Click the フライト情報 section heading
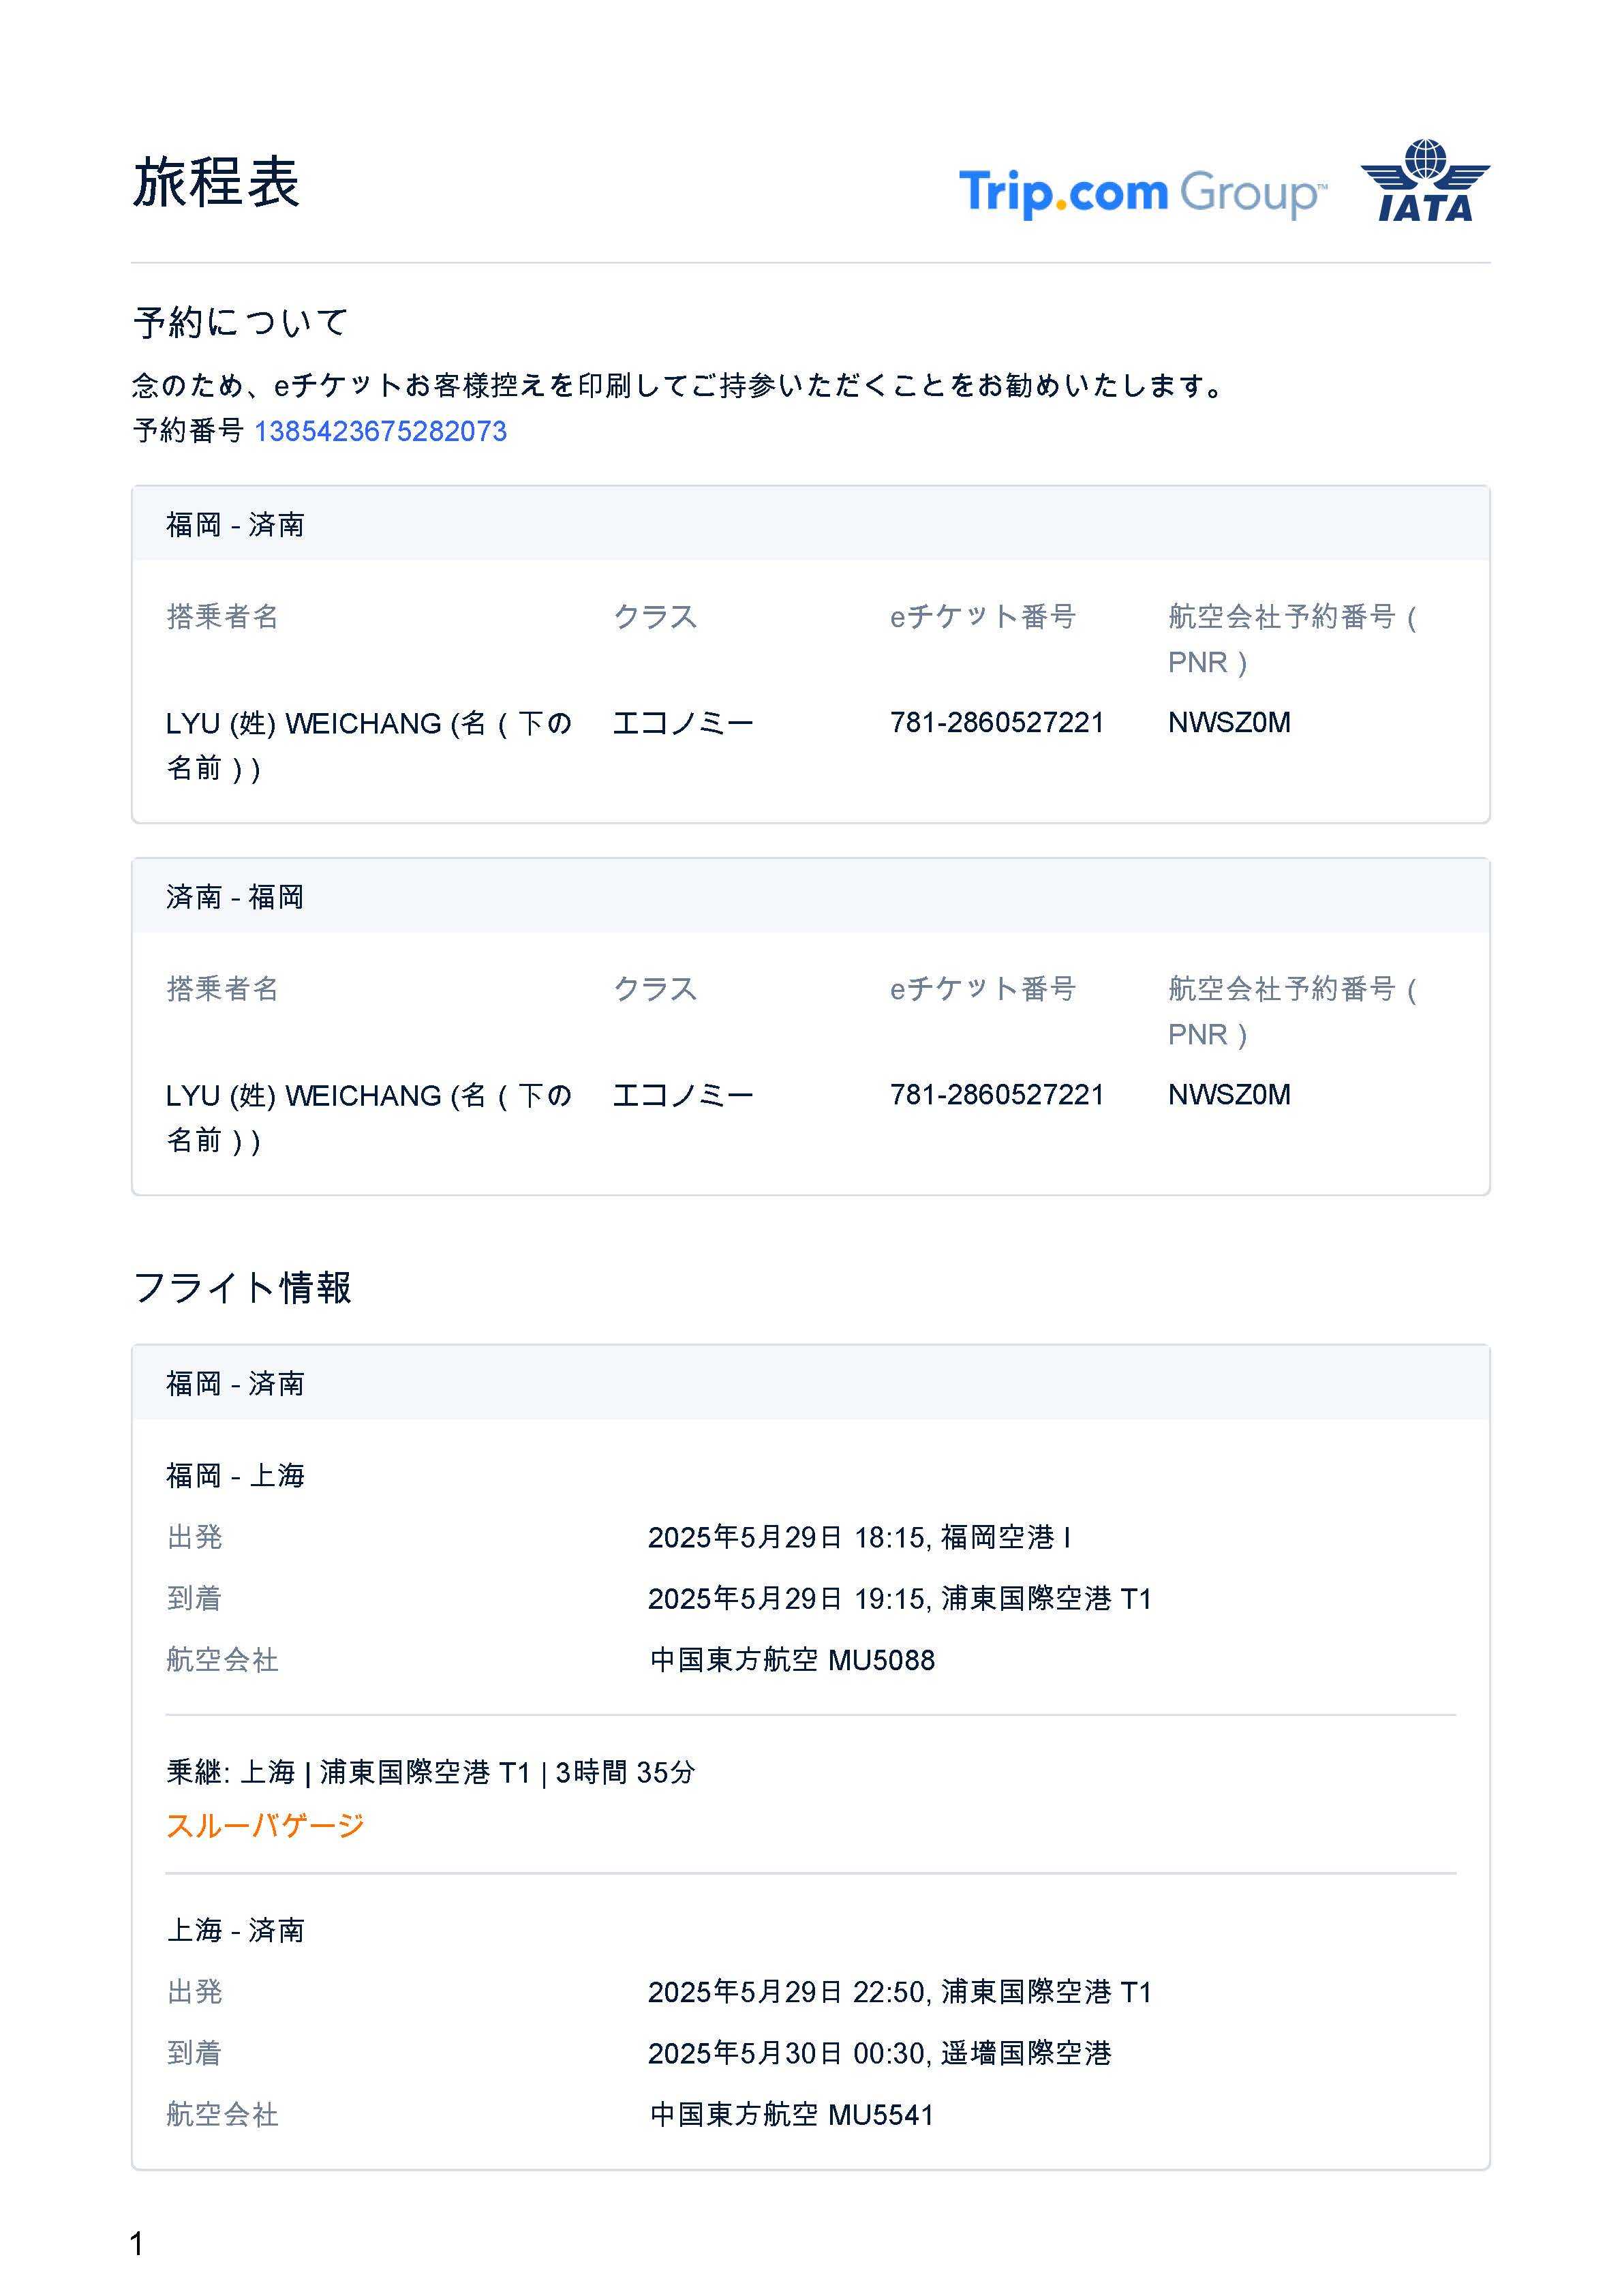The height and width of the screenshot is (2296, 1622). point(242,1287)
